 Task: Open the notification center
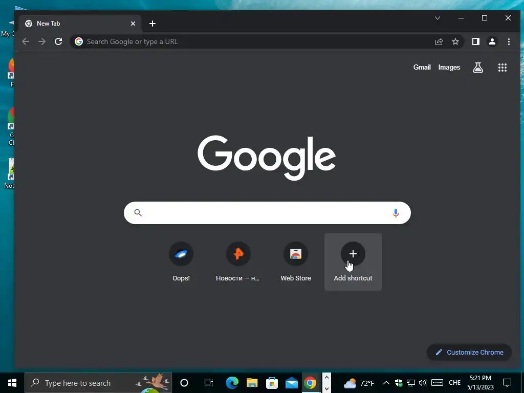tap(507, 383)
